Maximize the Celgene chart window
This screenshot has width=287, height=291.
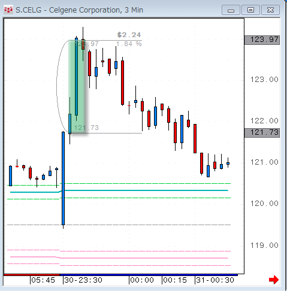tap(250, 10)
